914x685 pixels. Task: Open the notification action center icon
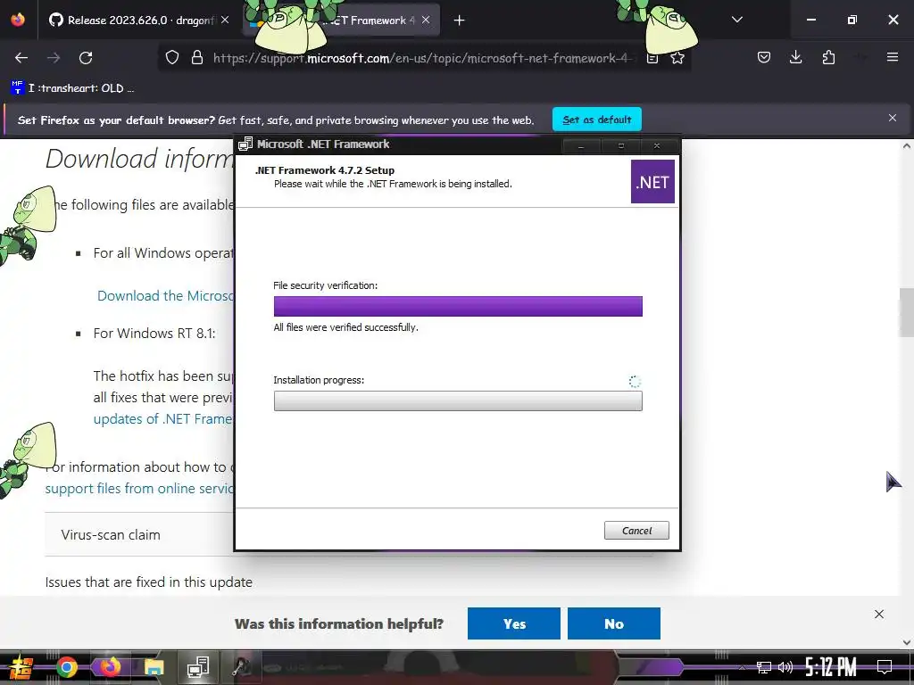pyautogui.click(x=885, y=667)
